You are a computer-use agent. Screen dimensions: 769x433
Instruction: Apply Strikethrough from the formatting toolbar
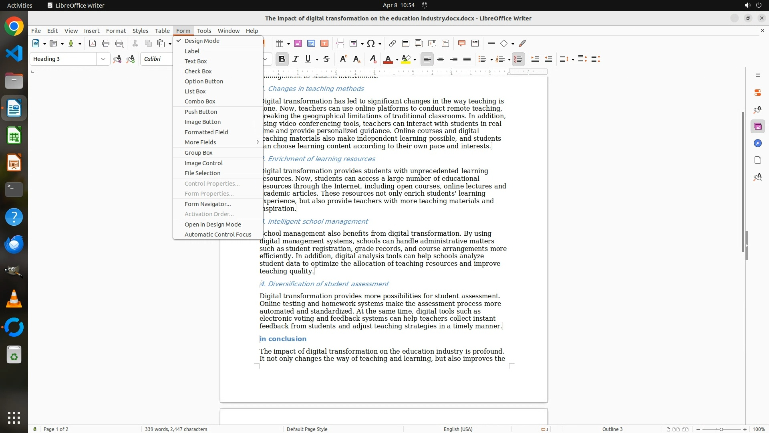coord(326,59)
